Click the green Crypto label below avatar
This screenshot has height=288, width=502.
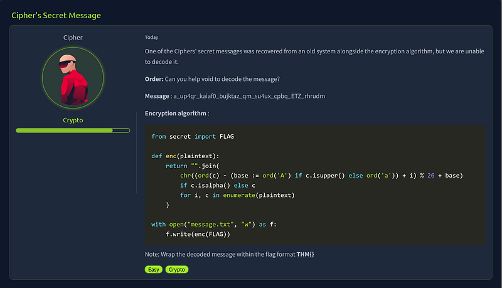click(73, 120)
